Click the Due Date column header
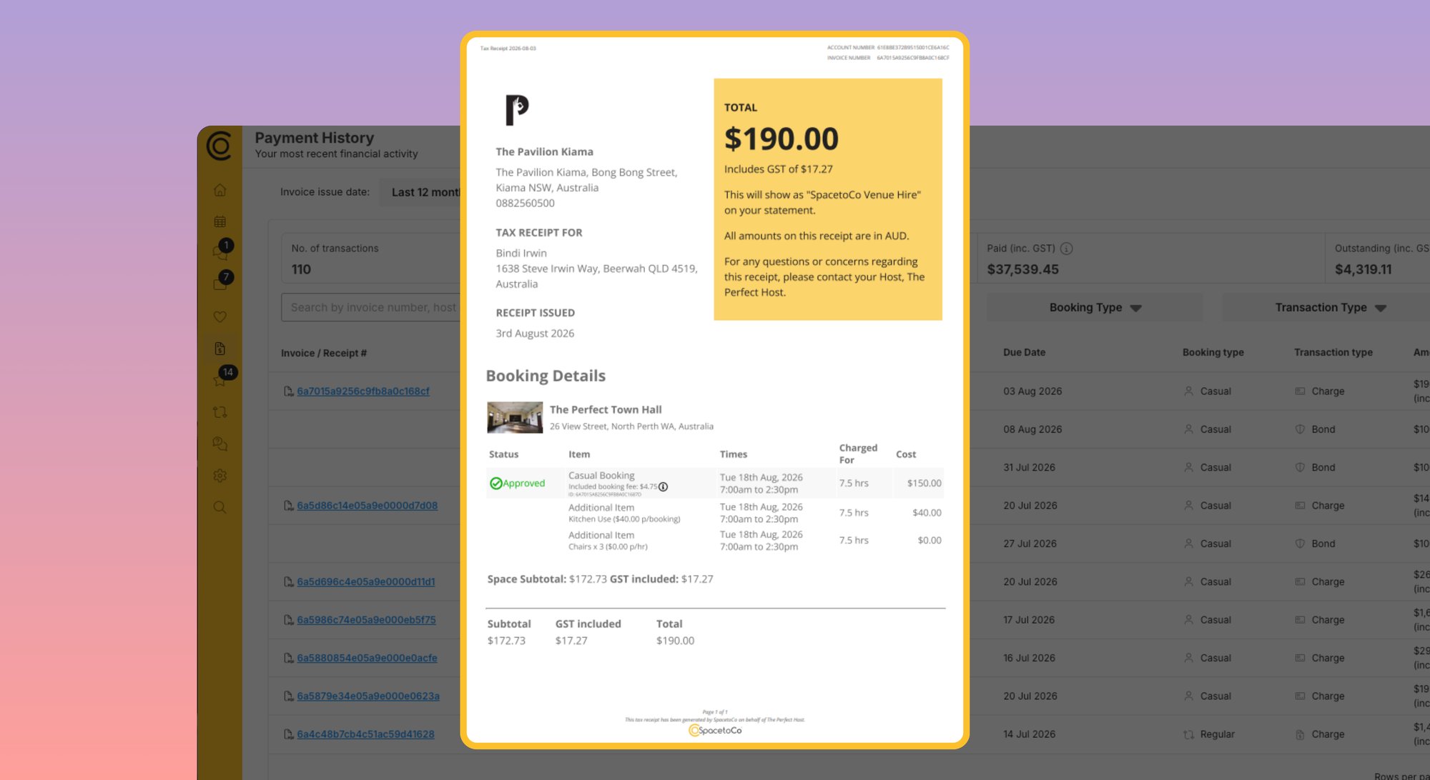The height and width of the screenshot is (780, 1430). [1024, 353]
